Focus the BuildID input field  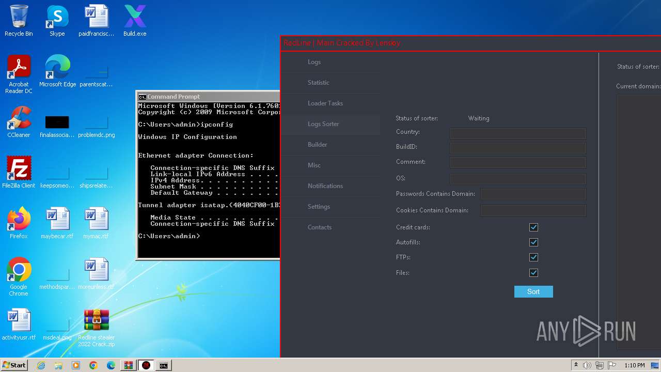[518, 148]
